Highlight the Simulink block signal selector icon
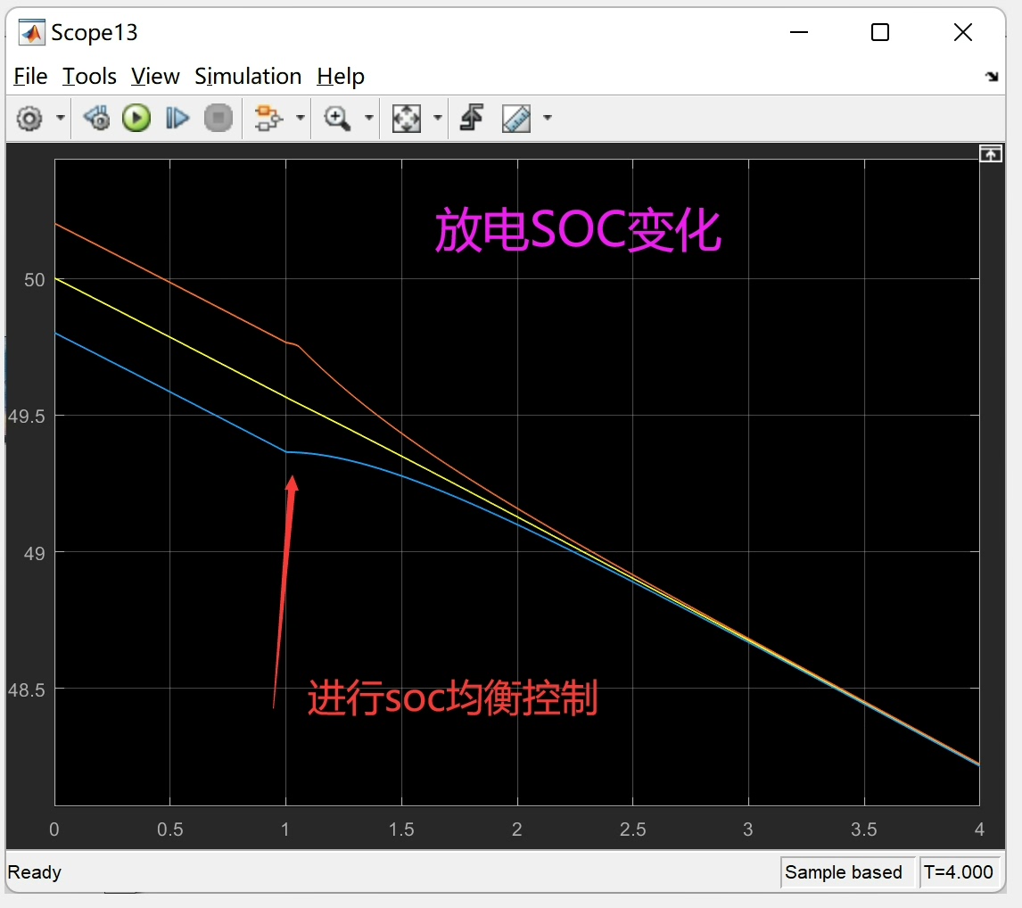Viewport: 1022px width, 908px height. (x=268, y=119)
